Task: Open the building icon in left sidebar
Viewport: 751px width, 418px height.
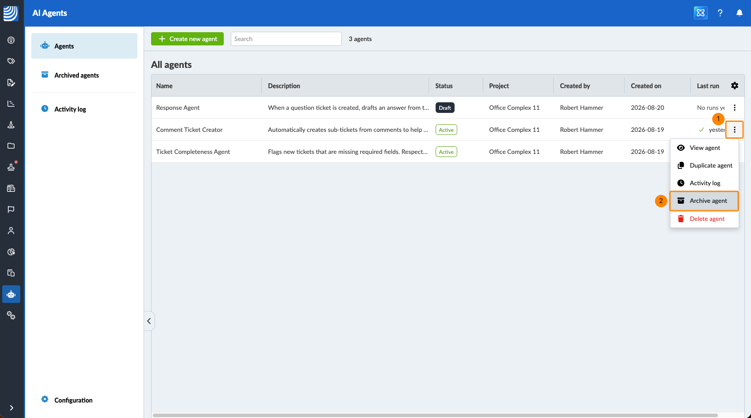Action: 11,188
